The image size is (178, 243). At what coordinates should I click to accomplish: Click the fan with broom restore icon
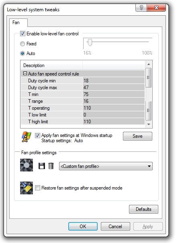[27, 188]
